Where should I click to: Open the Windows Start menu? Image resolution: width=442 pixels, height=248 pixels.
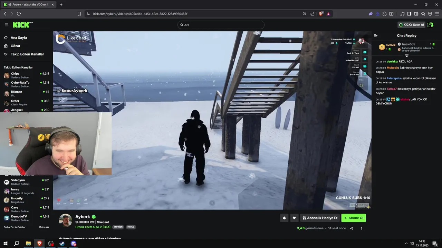6,244
